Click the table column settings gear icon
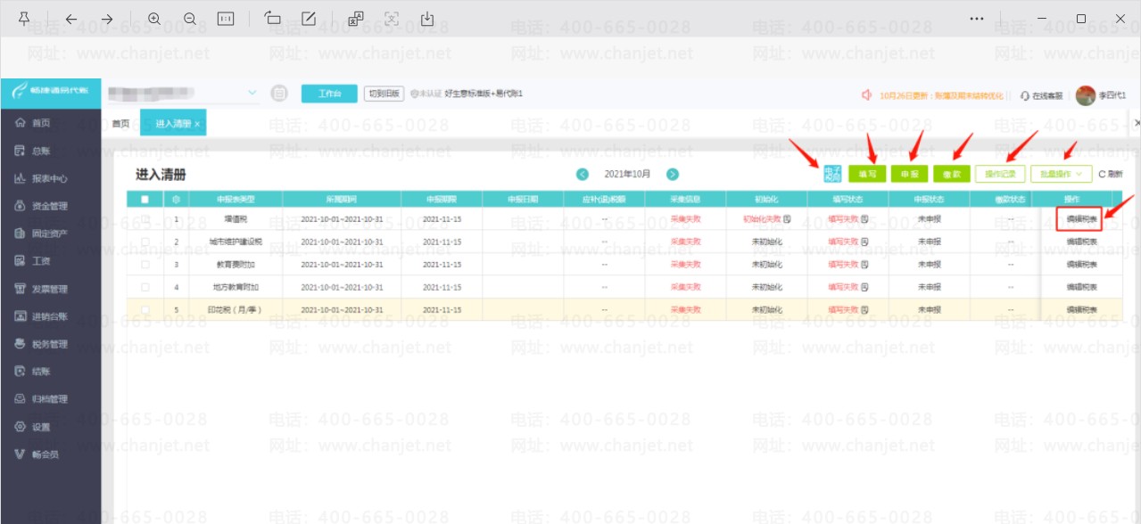 click(176, 200)
